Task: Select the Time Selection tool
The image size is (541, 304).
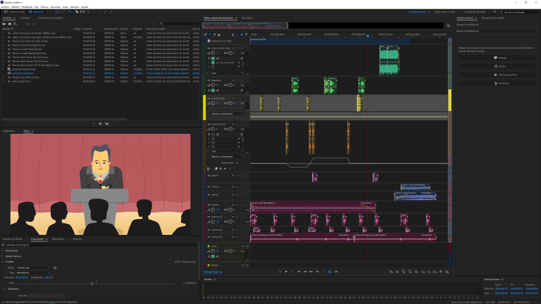Action: point(88,12)
